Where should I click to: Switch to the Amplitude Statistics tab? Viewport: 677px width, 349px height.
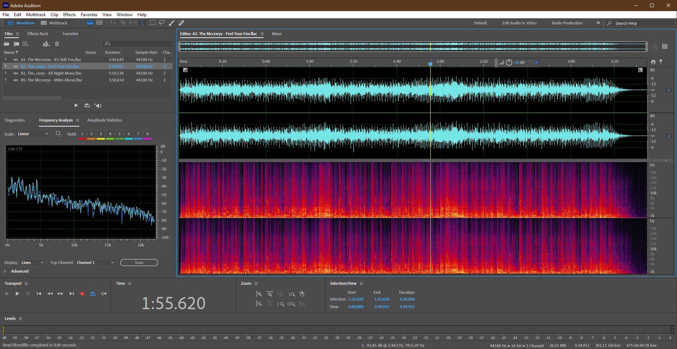pyautogui.click(x=105, y=120)
